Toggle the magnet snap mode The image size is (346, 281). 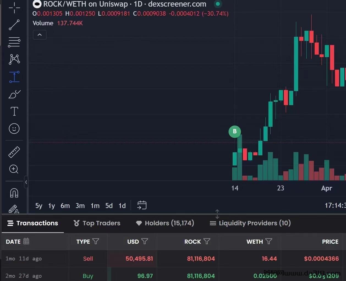click(14, 193)
